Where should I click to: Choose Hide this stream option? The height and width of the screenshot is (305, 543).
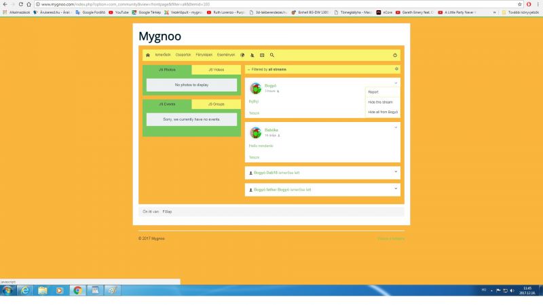tap(383, 102)
